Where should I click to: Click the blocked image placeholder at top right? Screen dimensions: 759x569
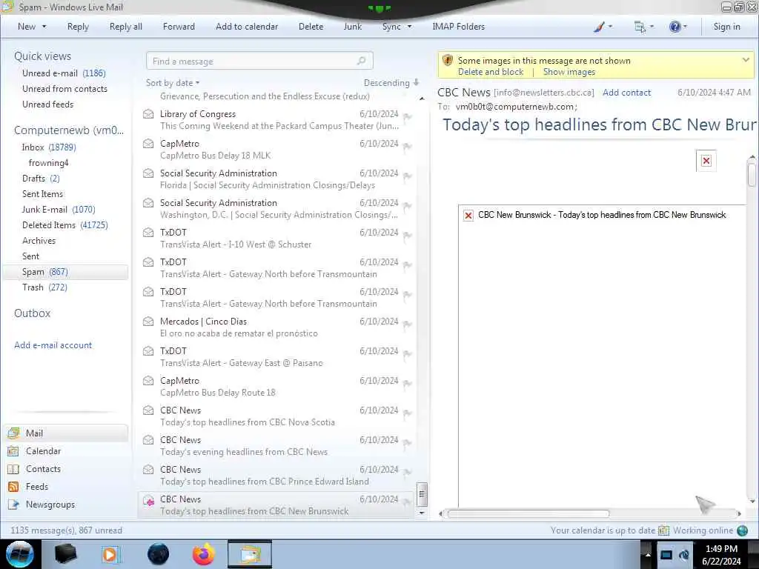(x=706, y=161)
